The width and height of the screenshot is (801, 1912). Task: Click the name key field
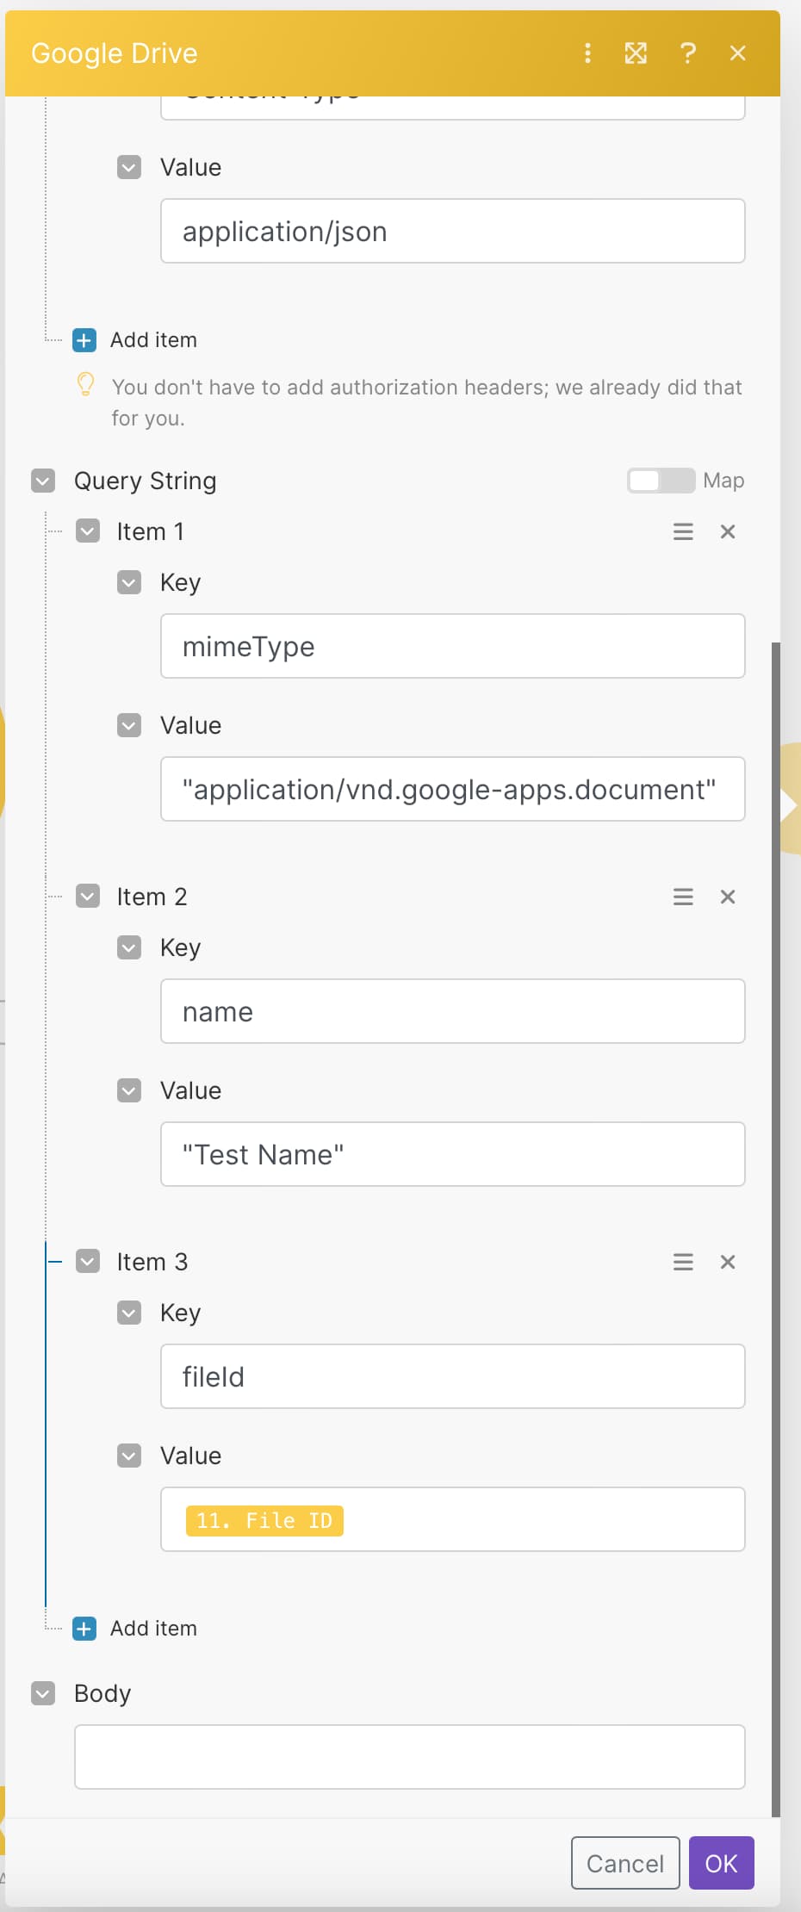click(453, 1011)
